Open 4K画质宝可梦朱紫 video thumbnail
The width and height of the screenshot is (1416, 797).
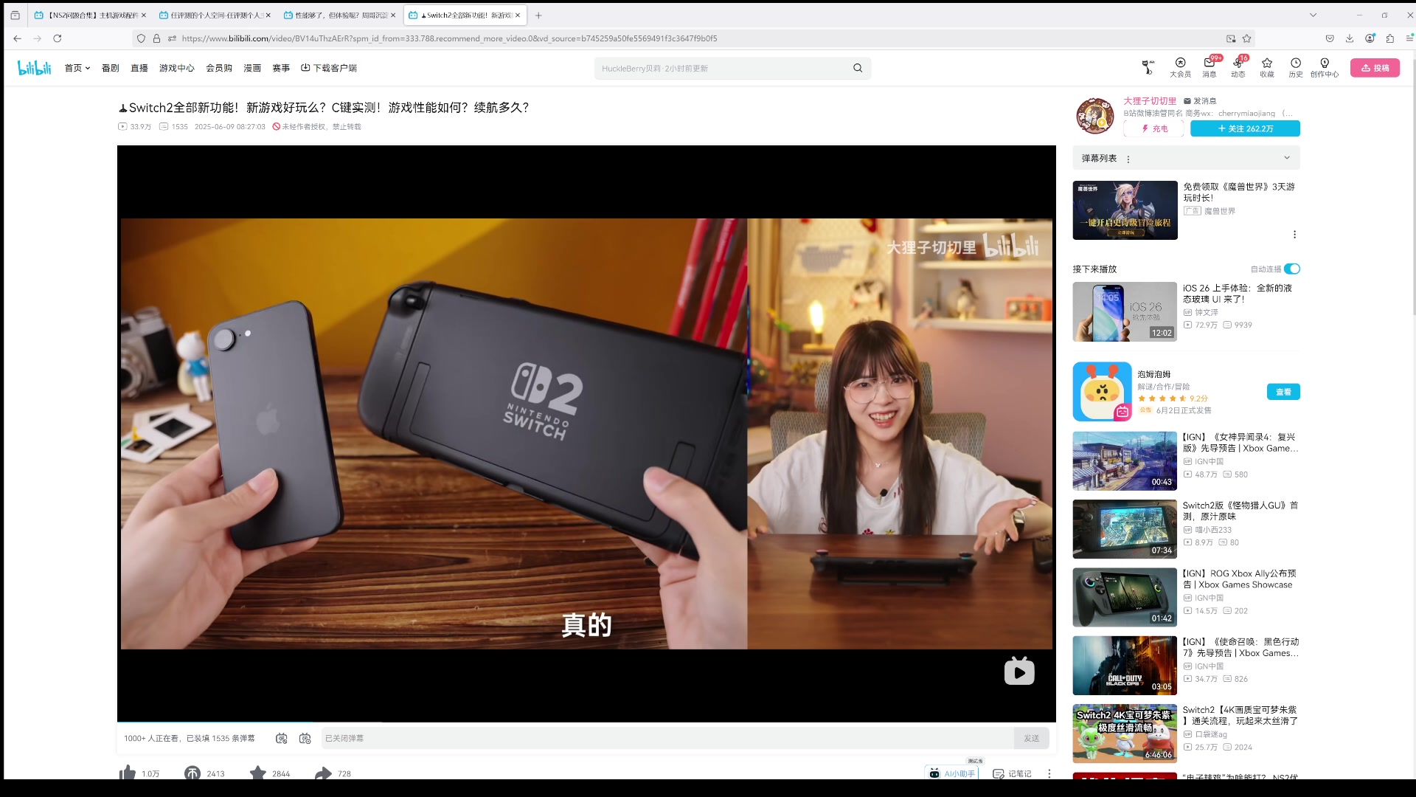pos(1125,734)
